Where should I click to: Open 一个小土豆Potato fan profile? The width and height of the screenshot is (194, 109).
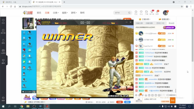pos(150,33)
